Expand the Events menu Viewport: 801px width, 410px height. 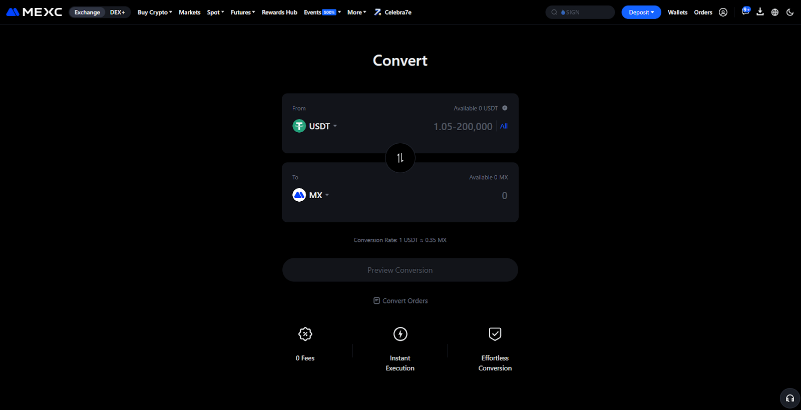coord(322,12)
